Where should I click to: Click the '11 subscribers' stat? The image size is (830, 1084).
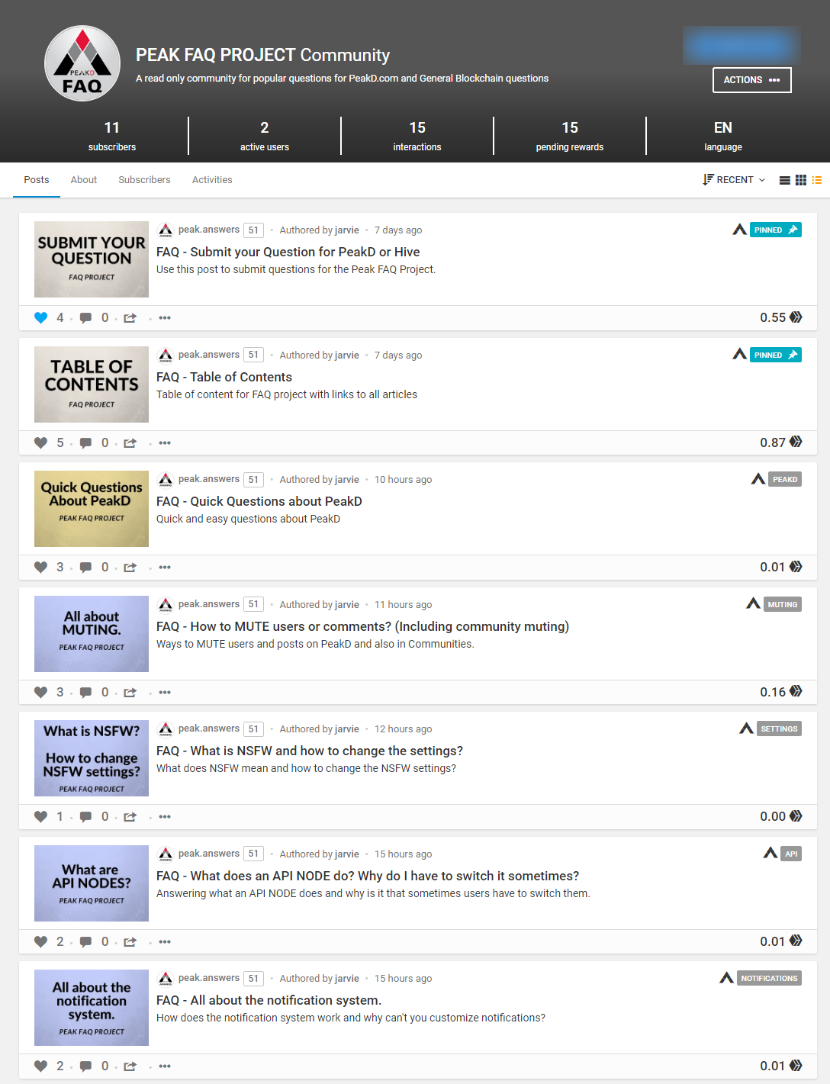[x=112, y=136]
